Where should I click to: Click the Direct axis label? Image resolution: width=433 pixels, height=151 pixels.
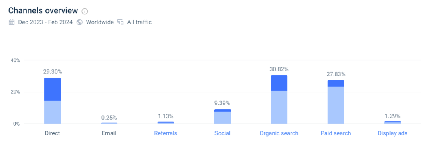[x=52, y=133]
